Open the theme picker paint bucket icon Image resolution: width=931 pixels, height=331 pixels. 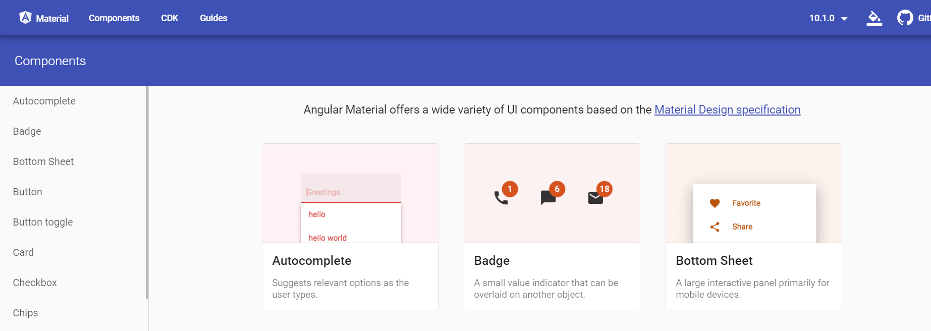(874, 18)
